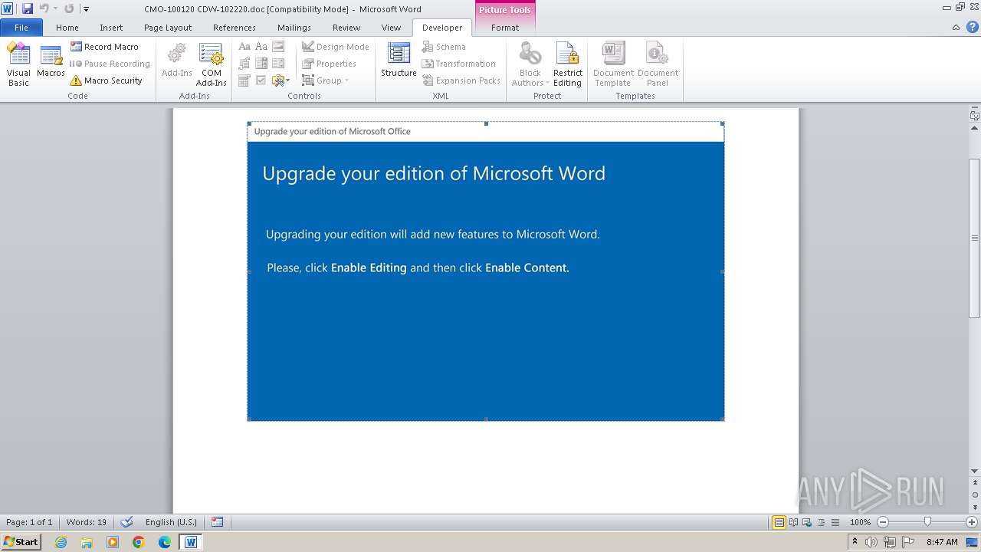The width and height of the screenshot is (981, 552).
Task: Start Record Macro
Action: (104, 47)
